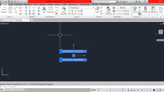Expand the Block panel
Image resolution: width=164 pixels, height=92 pixels.
[x=99, y=17]
